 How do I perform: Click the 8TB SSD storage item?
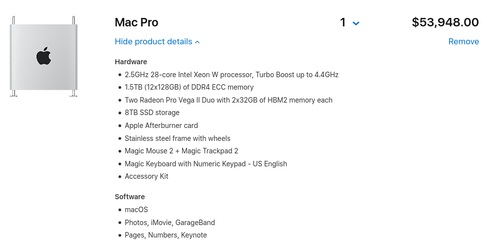pyautogui.click(x=152, y=113)
